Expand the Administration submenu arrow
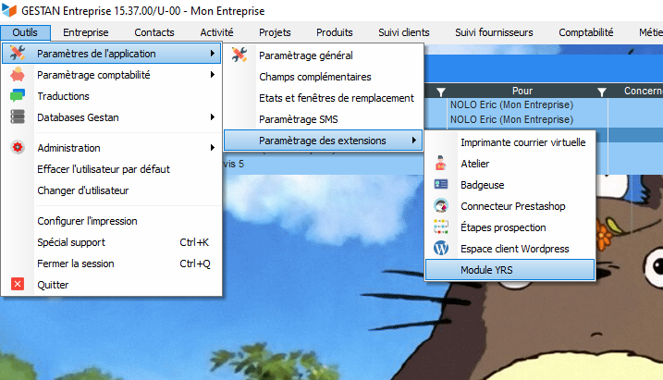Viewport: 663px width, 380px height. click(213, 148)
